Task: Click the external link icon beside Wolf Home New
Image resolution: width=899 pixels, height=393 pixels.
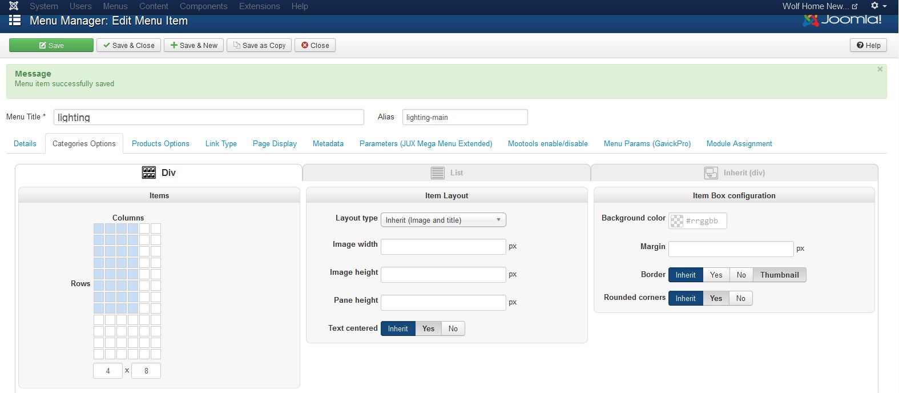Action: tap(854, 6)
